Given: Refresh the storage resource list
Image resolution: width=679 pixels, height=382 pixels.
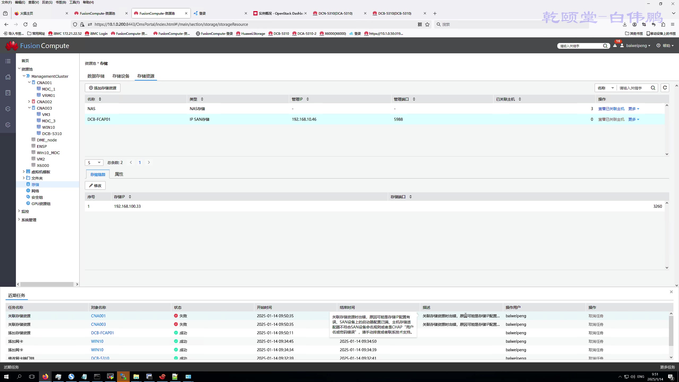Looking at the screenshot, I should (665, 88).
